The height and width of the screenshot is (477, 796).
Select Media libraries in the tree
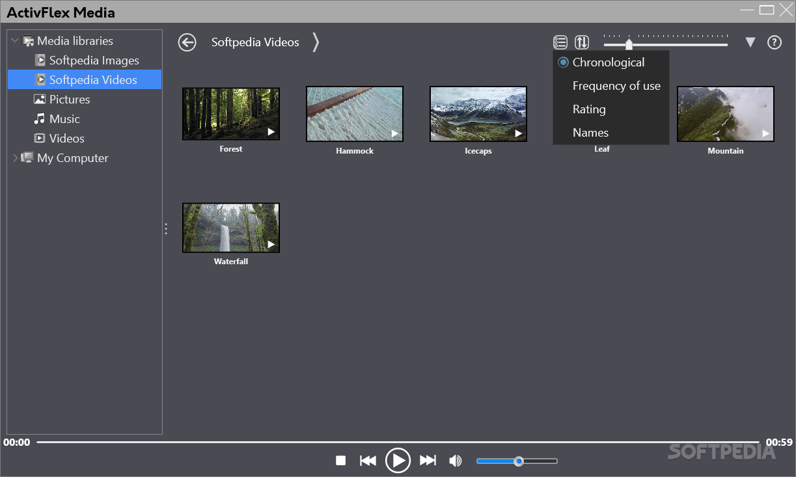(75, 41)
